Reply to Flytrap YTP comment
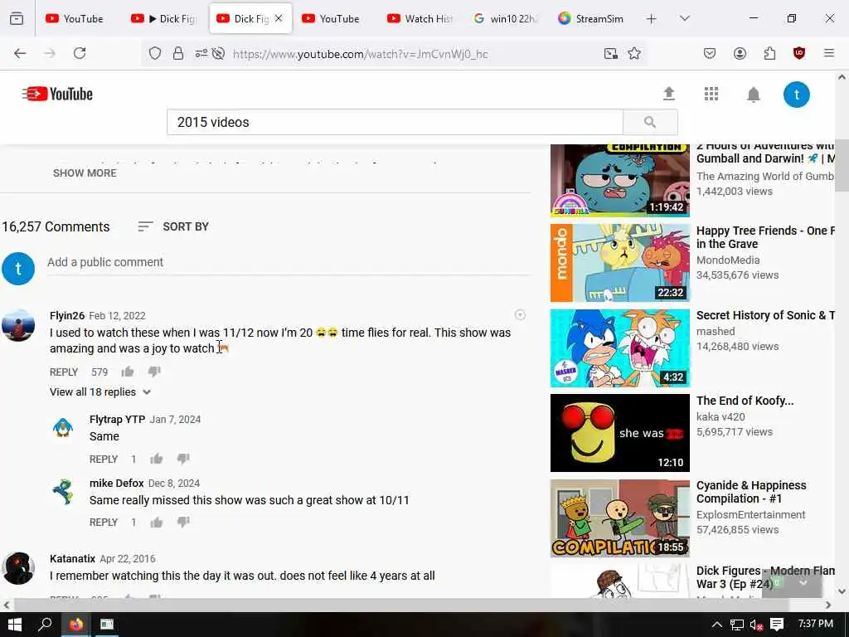This screenshot has width=849, height=637. (104, 460)
